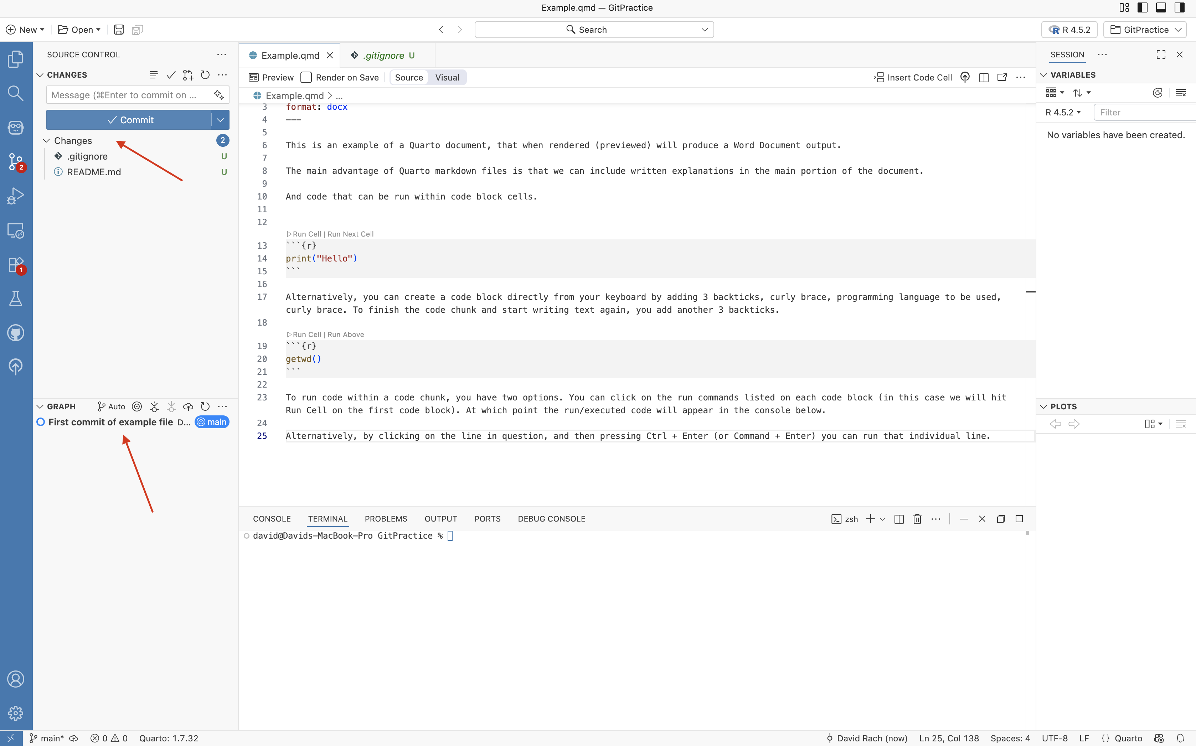Split the editor right
Image resolution: width=1196 pixels, height=746 pixels.
[983, 77]
